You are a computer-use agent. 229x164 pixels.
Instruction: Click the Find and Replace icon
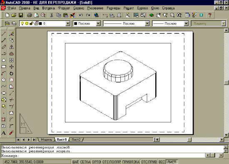click(43, 15)
